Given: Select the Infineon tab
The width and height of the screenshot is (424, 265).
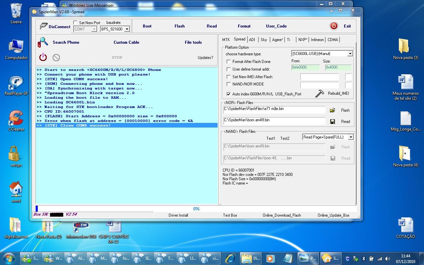Looking at the screenshot, I should click(x=317, y=40).
